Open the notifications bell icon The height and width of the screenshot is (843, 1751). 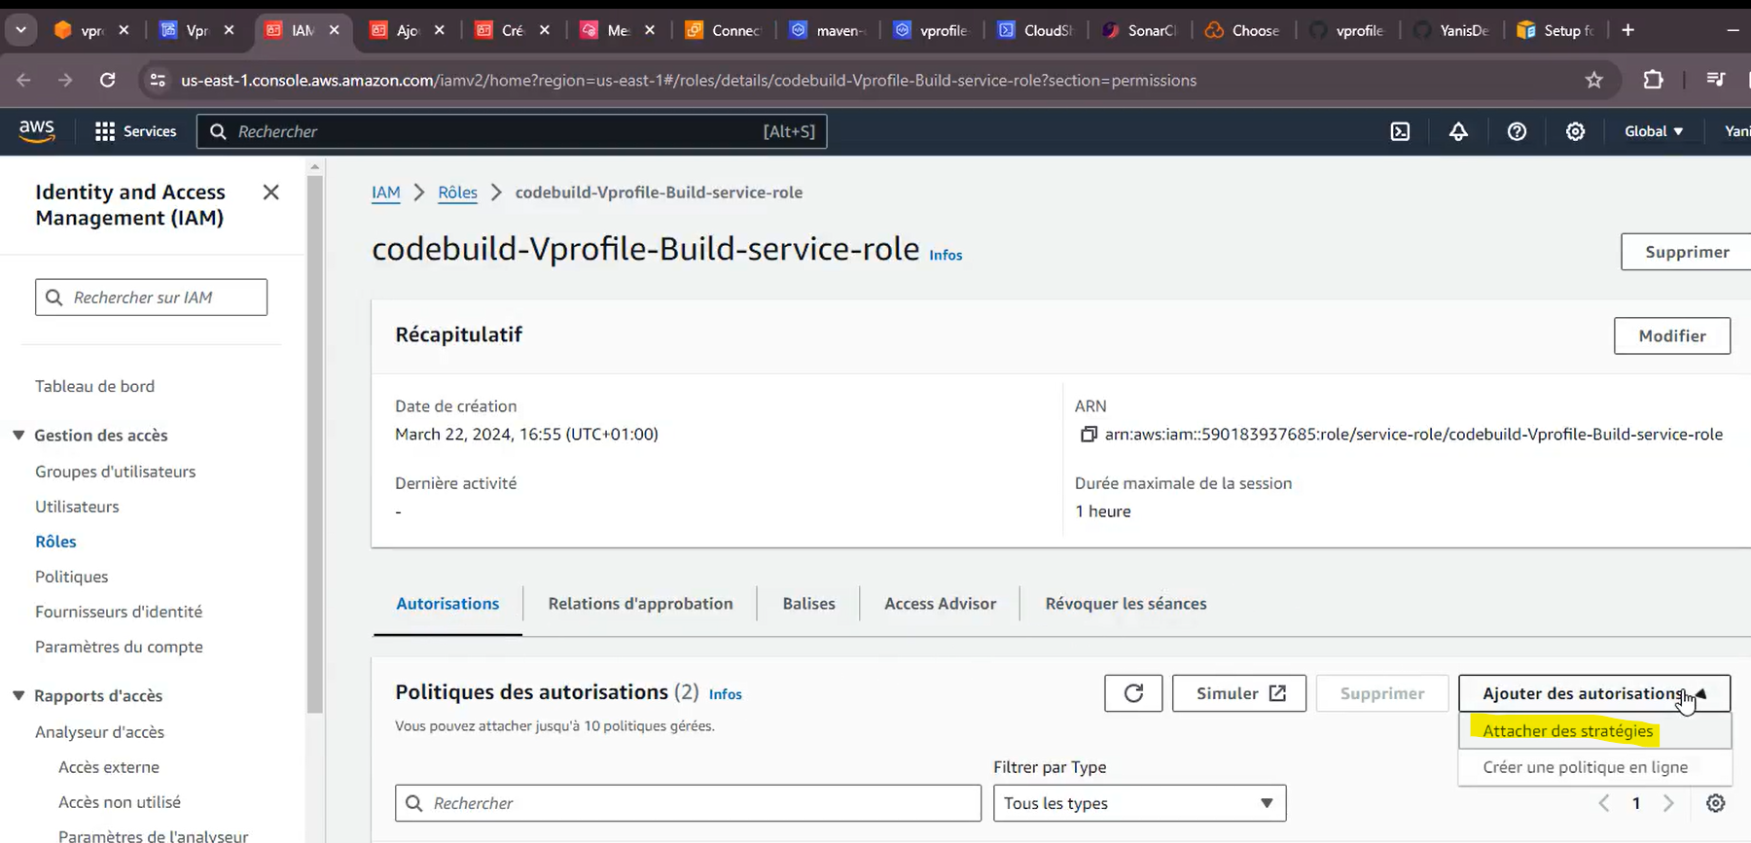coord(1458,131)
